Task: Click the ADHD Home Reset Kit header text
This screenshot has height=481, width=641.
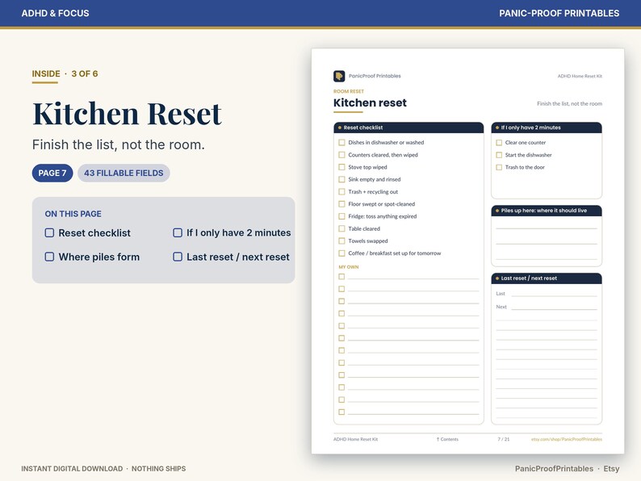Action: pos(580,76)
